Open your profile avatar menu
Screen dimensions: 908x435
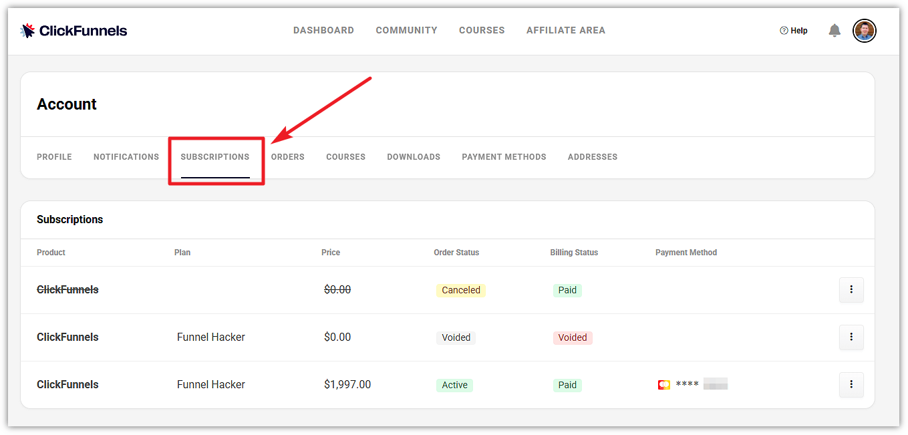864,30
